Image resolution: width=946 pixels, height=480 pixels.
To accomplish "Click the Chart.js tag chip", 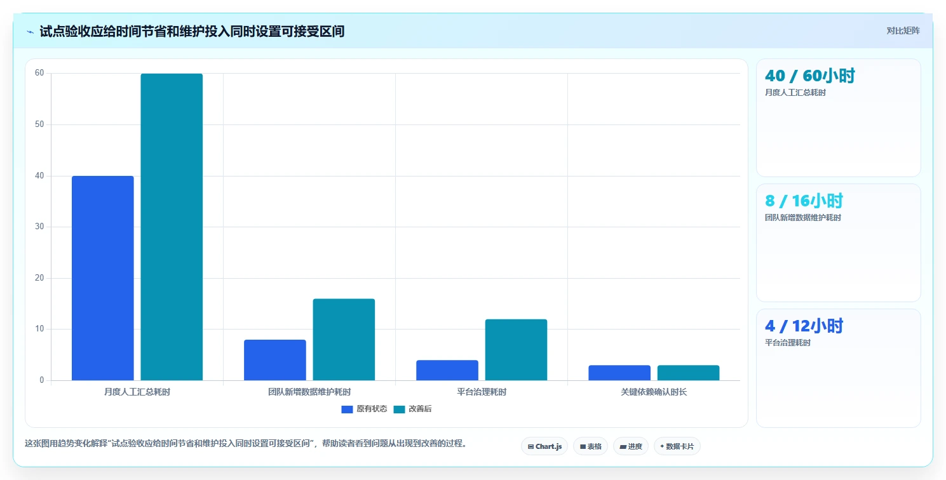I will click(x=544, y=446).
